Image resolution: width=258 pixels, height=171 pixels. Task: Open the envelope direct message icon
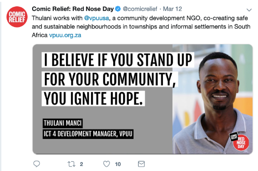tap(141, 164)
